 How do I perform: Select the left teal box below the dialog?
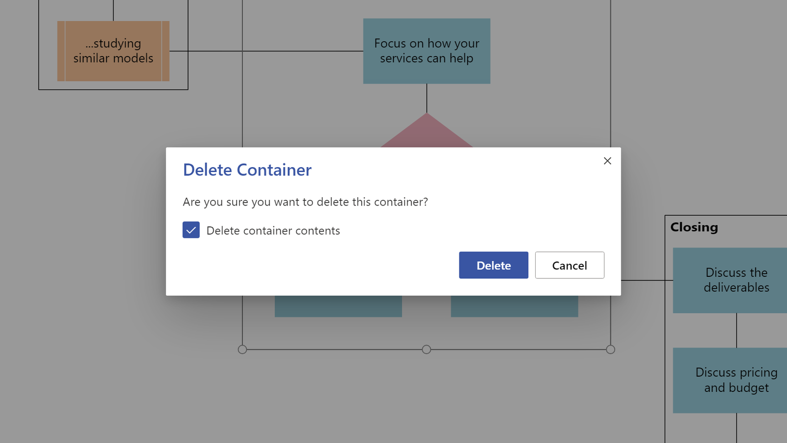pyautogui.click(x=338, y=306)
